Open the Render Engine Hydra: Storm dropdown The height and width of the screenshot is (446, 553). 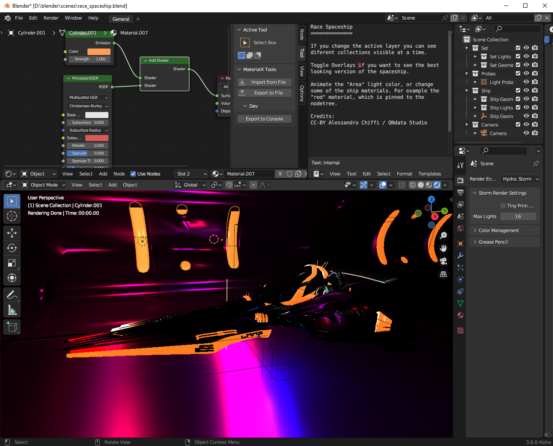click(x=520, y=179)
